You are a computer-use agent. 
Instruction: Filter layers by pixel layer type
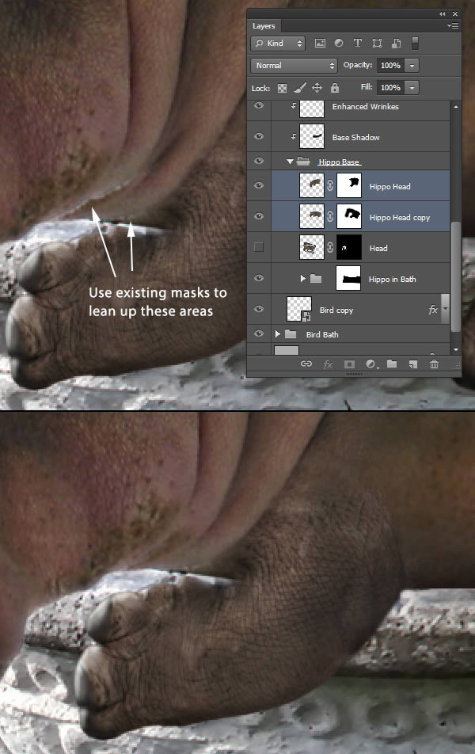[x=320, y=44]
